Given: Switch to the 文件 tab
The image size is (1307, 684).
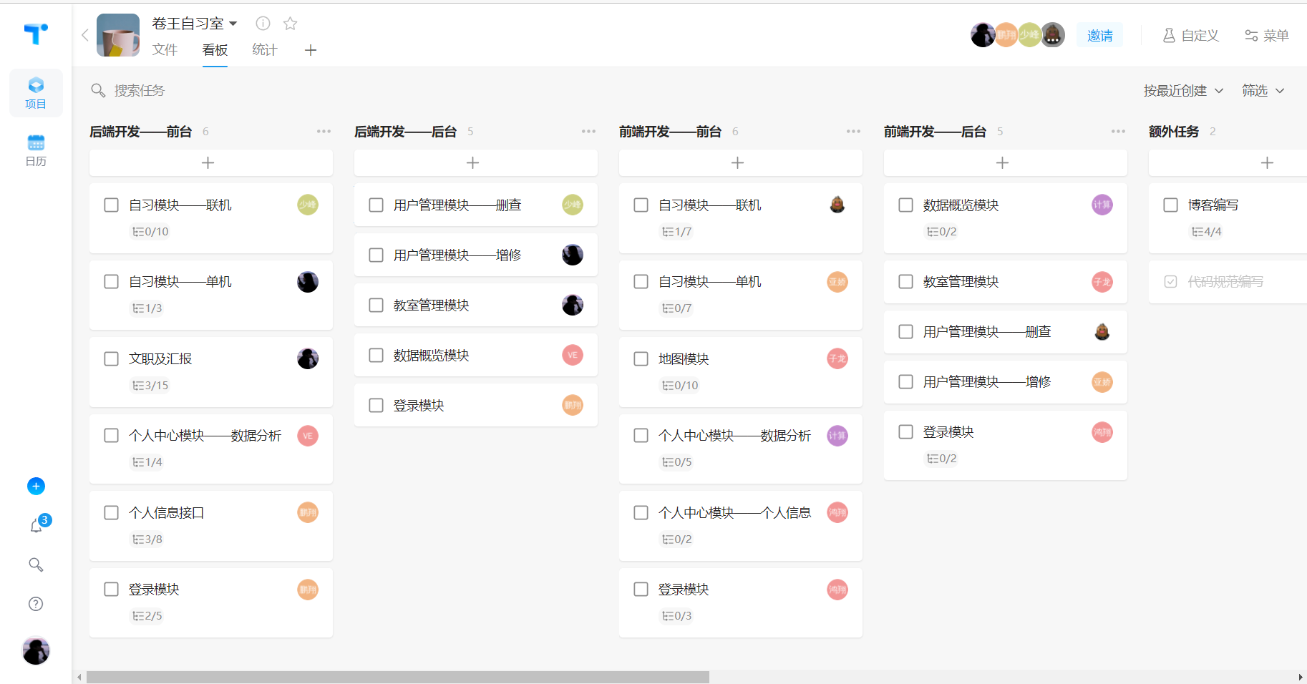Looking at the screenshot, I should pyautogui.click(x=165, y=50).
